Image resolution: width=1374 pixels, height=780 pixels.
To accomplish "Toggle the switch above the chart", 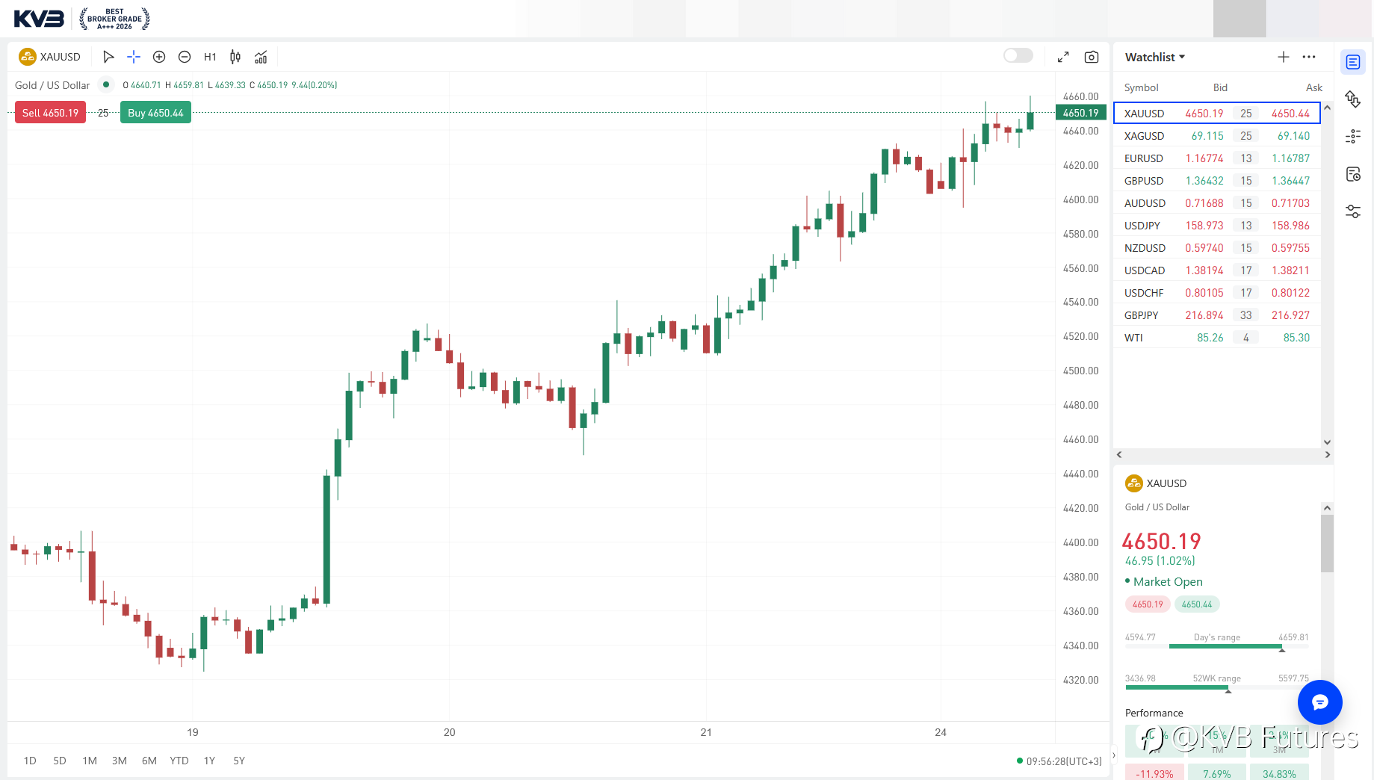I will coord(1018,55).
